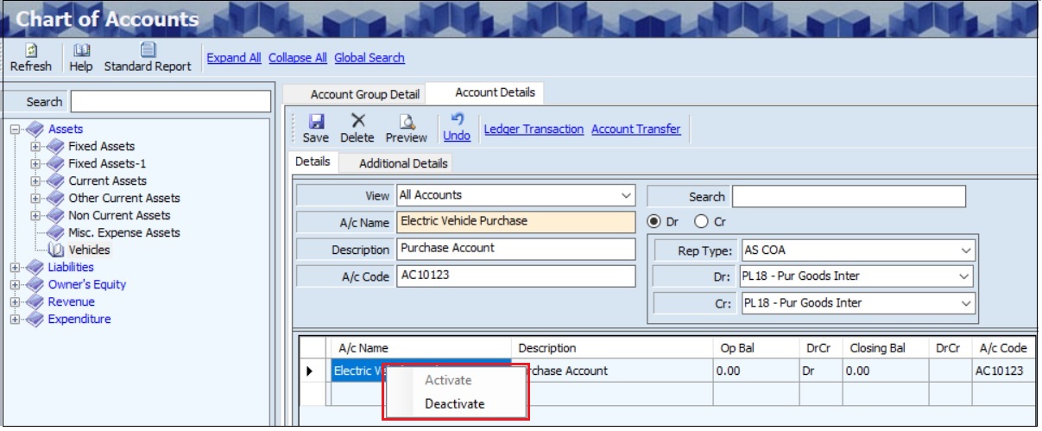This screenshot has height=431, width=1042.
Task: Select the Cr radio button
Action: click(x=701, y=222)
